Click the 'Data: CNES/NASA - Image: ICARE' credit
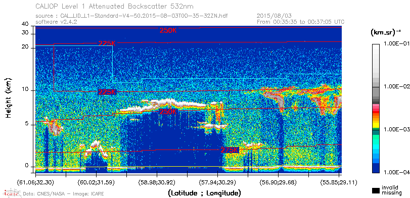Viewport: 410px width, 198px height. coord(64,194)
